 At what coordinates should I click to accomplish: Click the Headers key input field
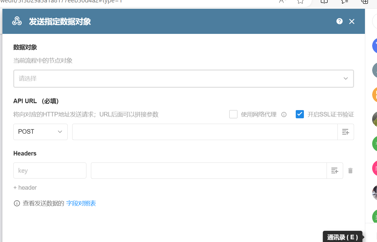point(50,170)
